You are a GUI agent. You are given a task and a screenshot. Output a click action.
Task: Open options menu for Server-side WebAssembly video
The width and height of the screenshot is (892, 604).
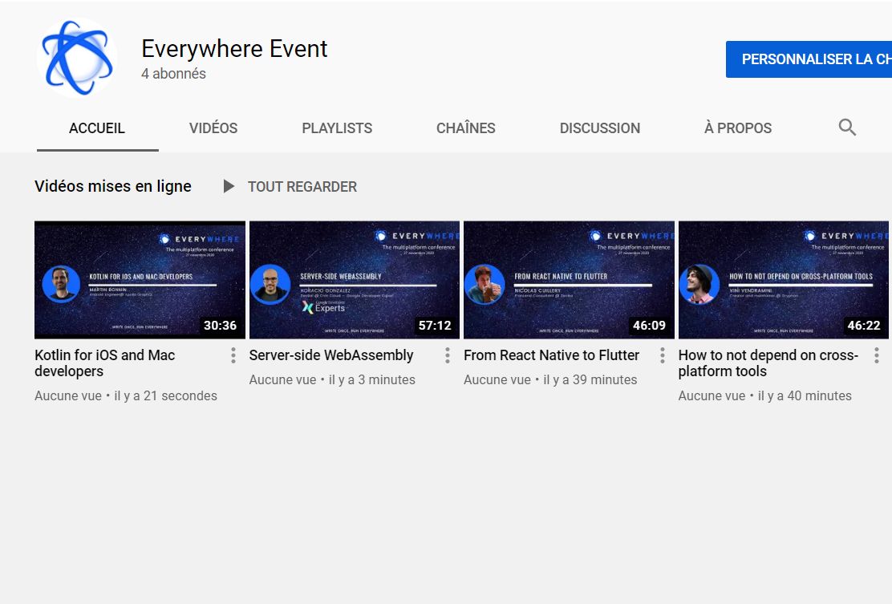coord(448,355)
